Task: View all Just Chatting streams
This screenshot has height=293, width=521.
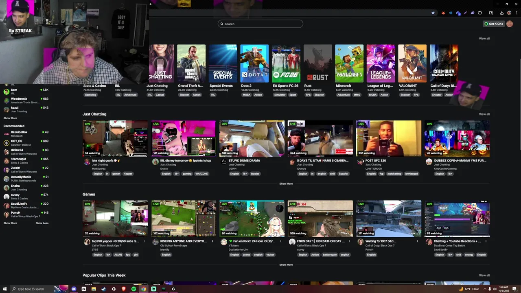Action: tap(484, 114)
